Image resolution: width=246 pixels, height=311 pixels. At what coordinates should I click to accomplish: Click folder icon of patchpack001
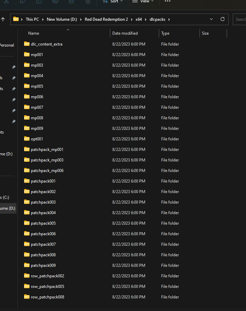[27, 181]
